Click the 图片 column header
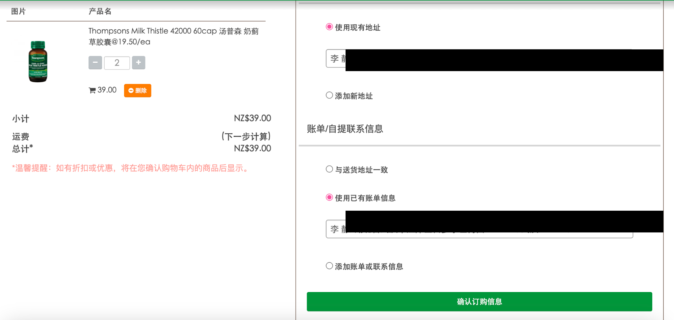This screenshot has width=674, height=320. pos(18,12)
